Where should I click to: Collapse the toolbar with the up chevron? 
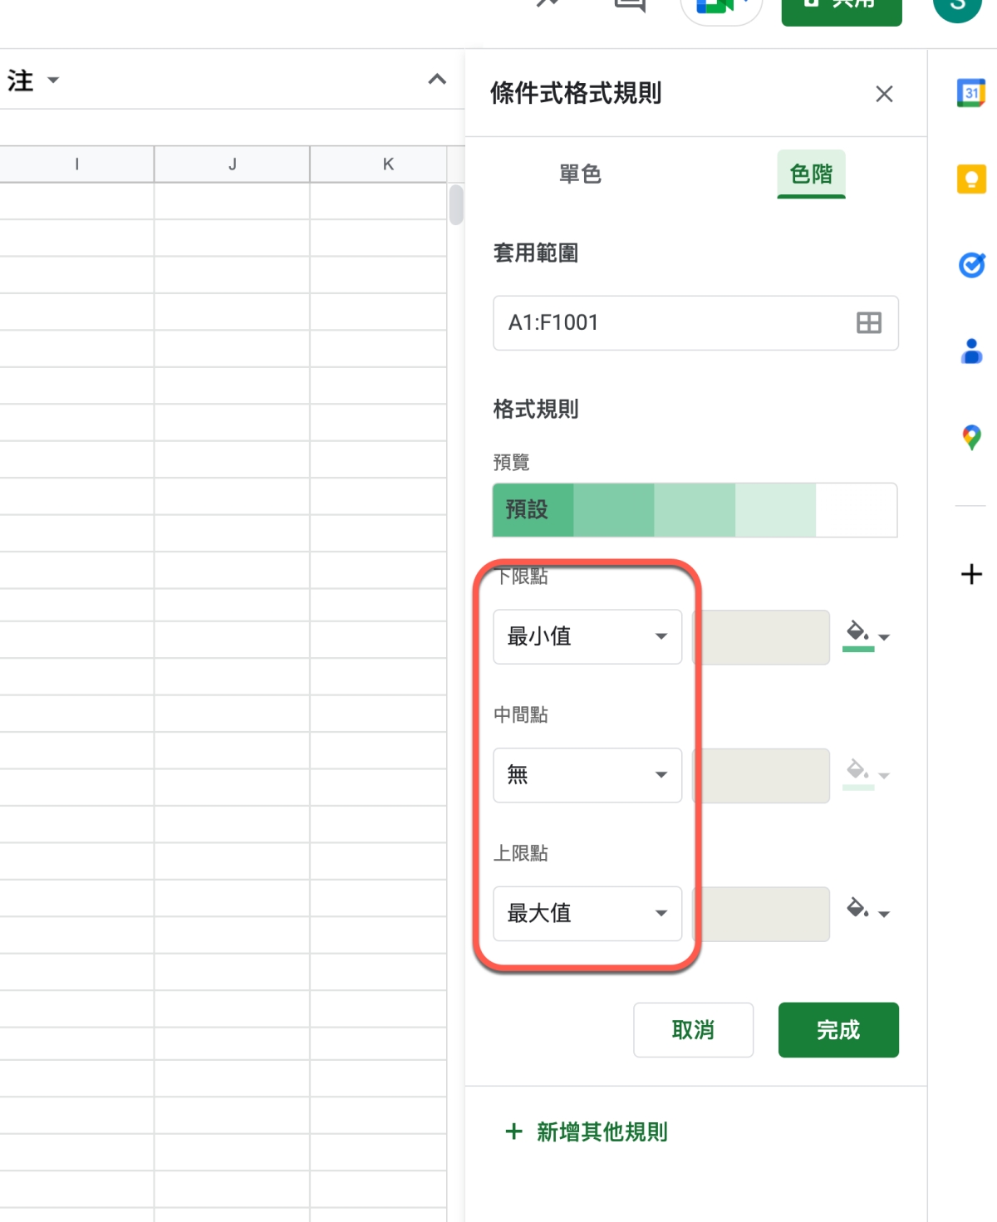coord(437,80)
